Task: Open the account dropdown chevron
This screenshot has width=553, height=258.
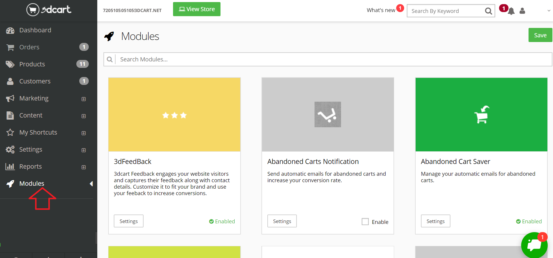Action: [x=549, y=11]
